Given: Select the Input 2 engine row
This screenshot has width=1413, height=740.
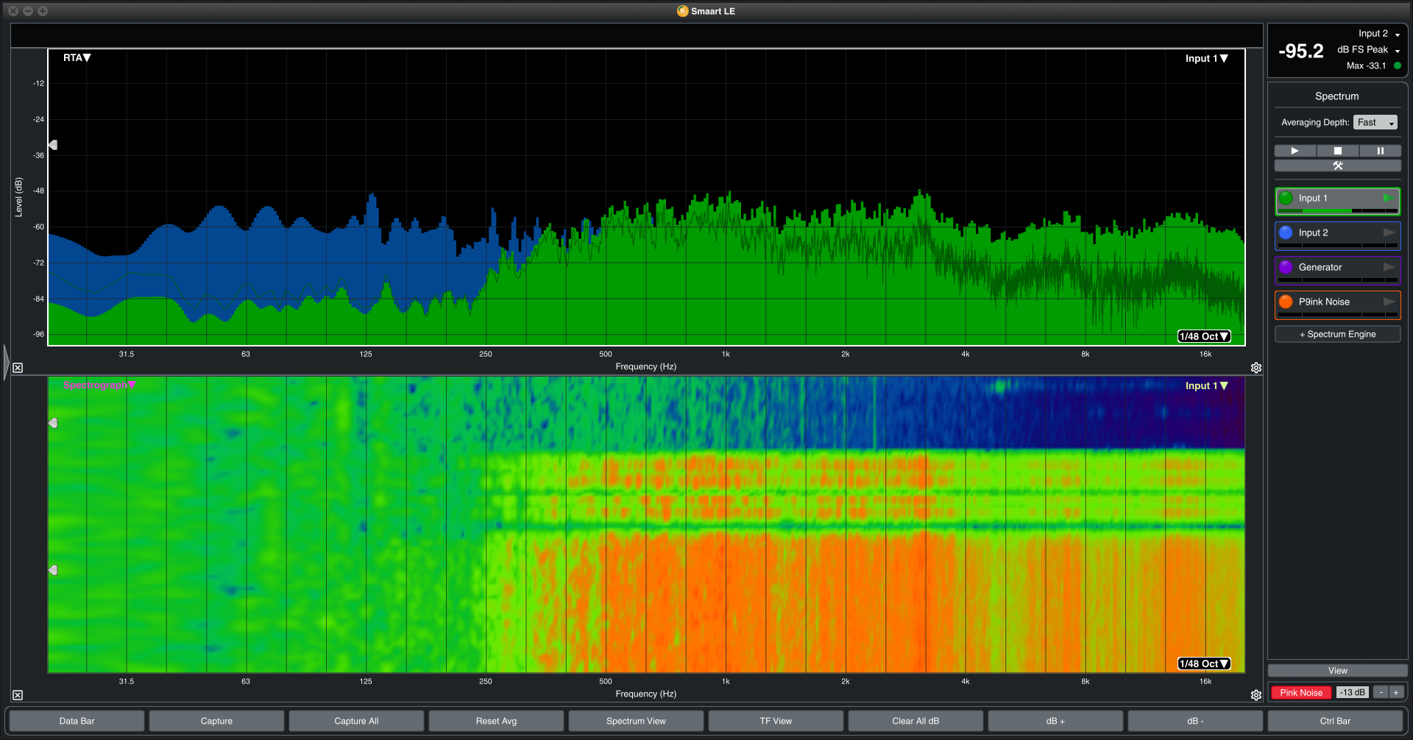Looking at the screenshot, I should coord(1337,235).
